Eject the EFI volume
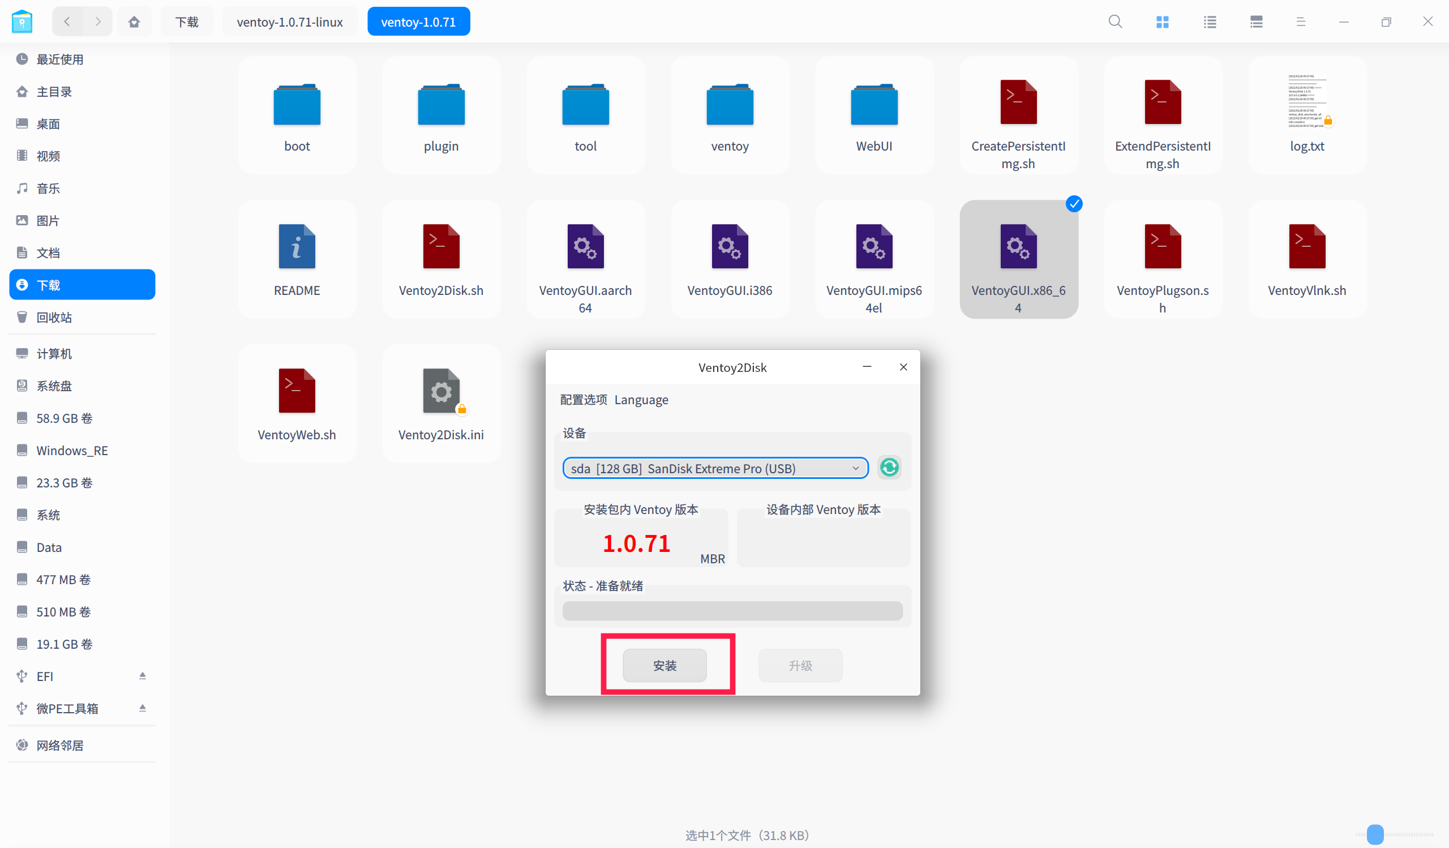 click(142, 675)
